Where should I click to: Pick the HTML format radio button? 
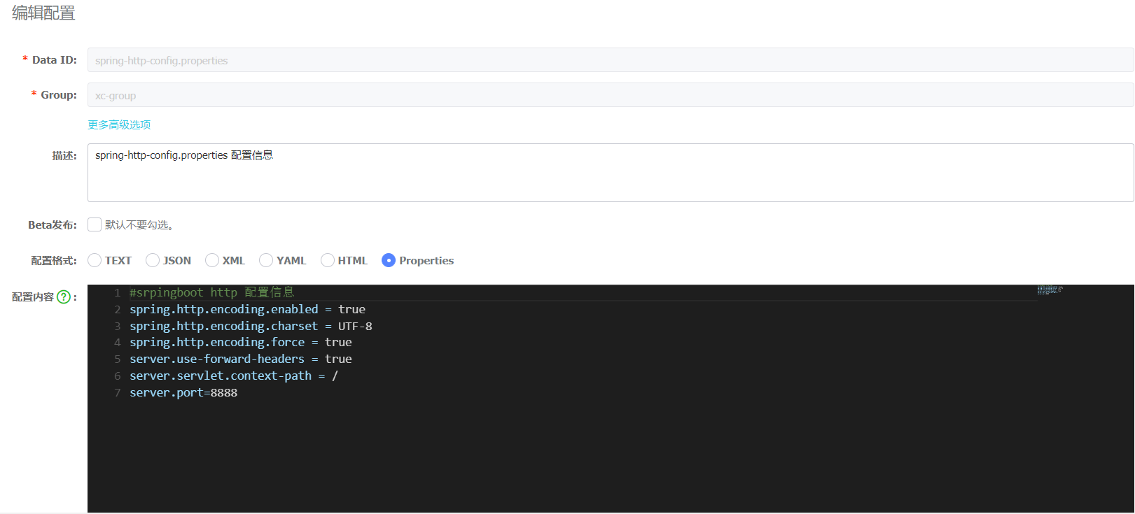tap(328, 260)
